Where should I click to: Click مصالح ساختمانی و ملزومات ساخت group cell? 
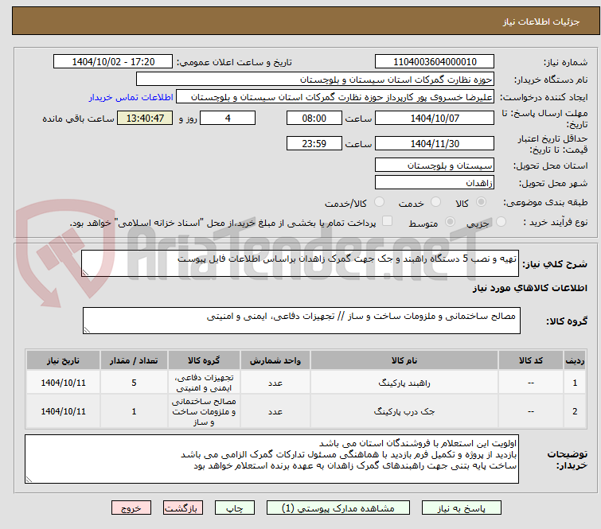(x=204, y=411)
